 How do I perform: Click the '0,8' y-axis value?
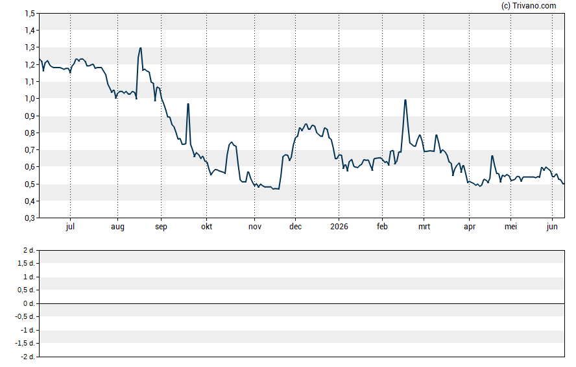click(x=30, y=133)
